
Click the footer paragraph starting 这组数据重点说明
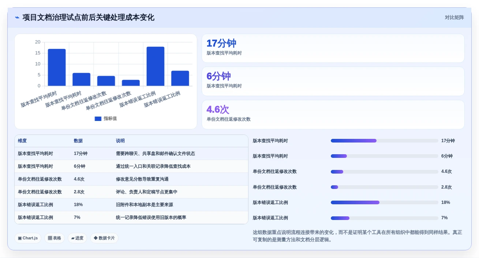(x=358, y=236)
